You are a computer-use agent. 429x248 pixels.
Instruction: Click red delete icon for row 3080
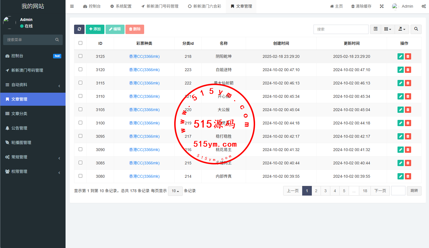click(x=408, y=176)
